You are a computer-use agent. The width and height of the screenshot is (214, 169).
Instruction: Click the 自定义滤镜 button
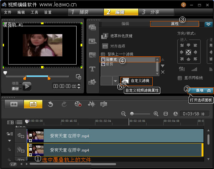pyautogui.click(x=137, y=81)
